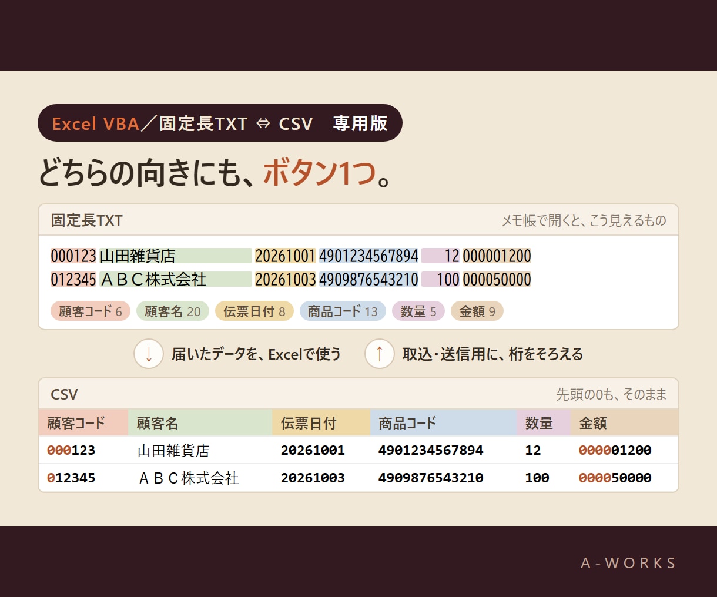Click the A-WORKS brand text
Viewport: 717px width, 597px height.
click(628, 563)
